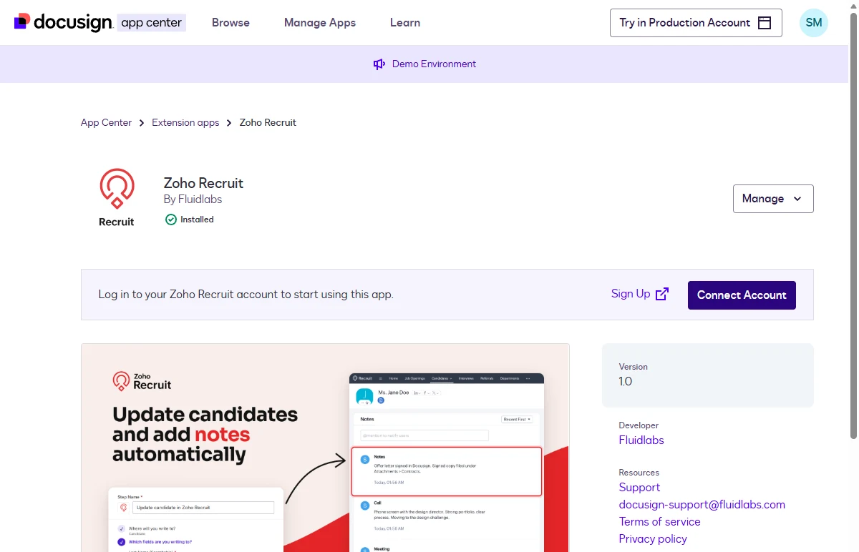
Task: Click the Docusign logo
Action: pos(63,22)
